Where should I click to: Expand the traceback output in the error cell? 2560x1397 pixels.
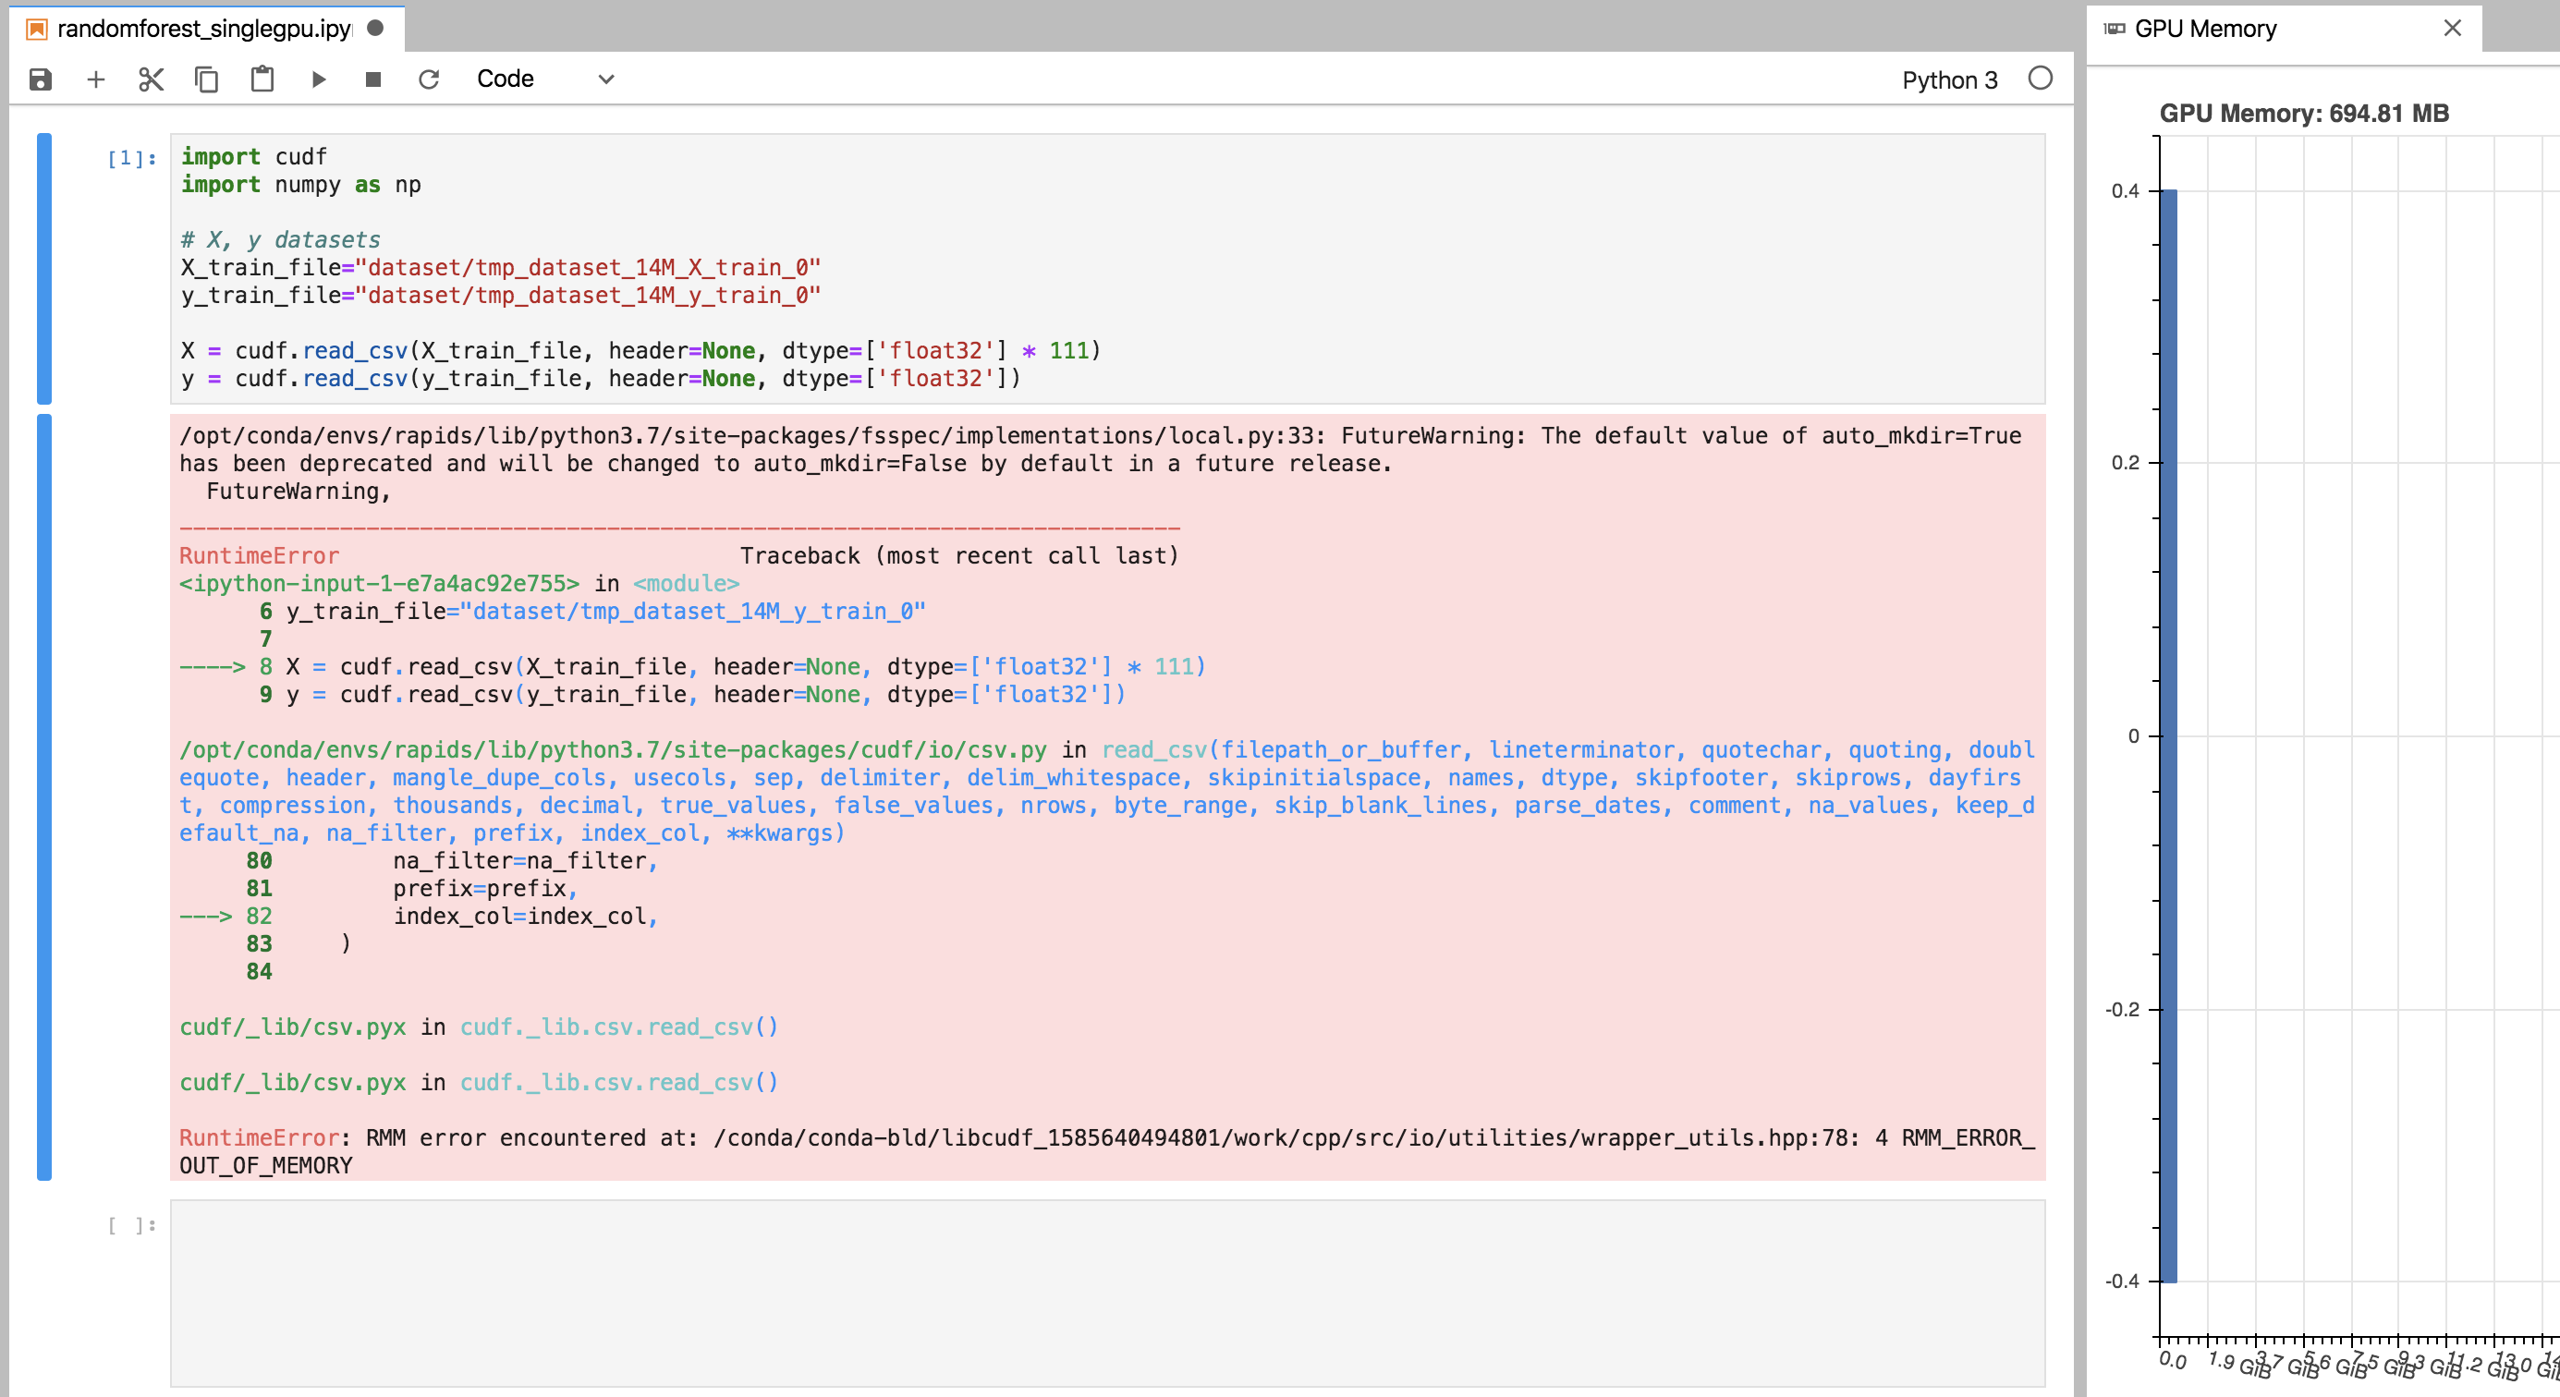point(44,795)
